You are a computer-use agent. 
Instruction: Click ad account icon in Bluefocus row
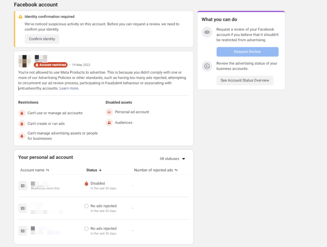click(x=23, y=186)
